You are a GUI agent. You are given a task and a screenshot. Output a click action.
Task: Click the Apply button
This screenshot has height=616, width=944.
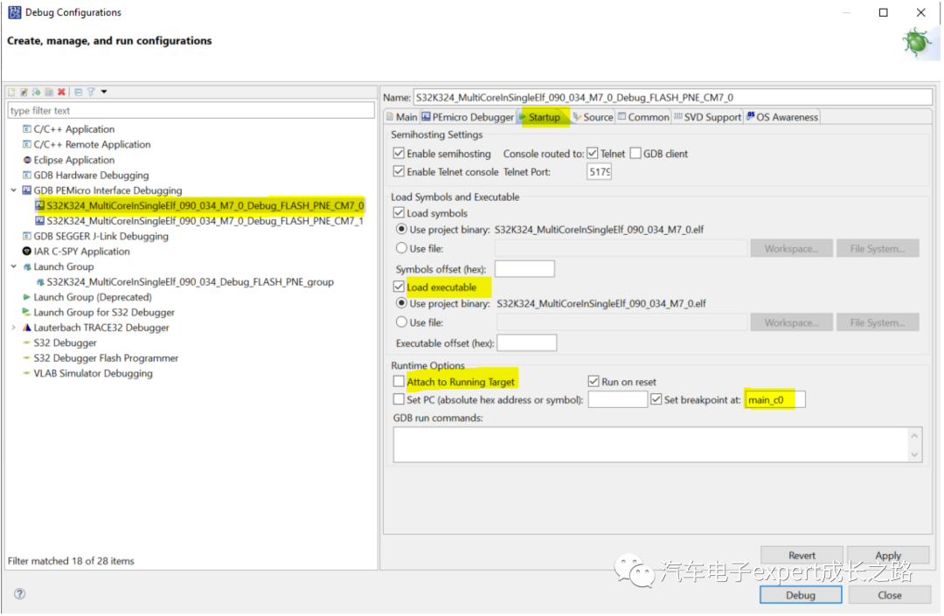click(888, 555)
